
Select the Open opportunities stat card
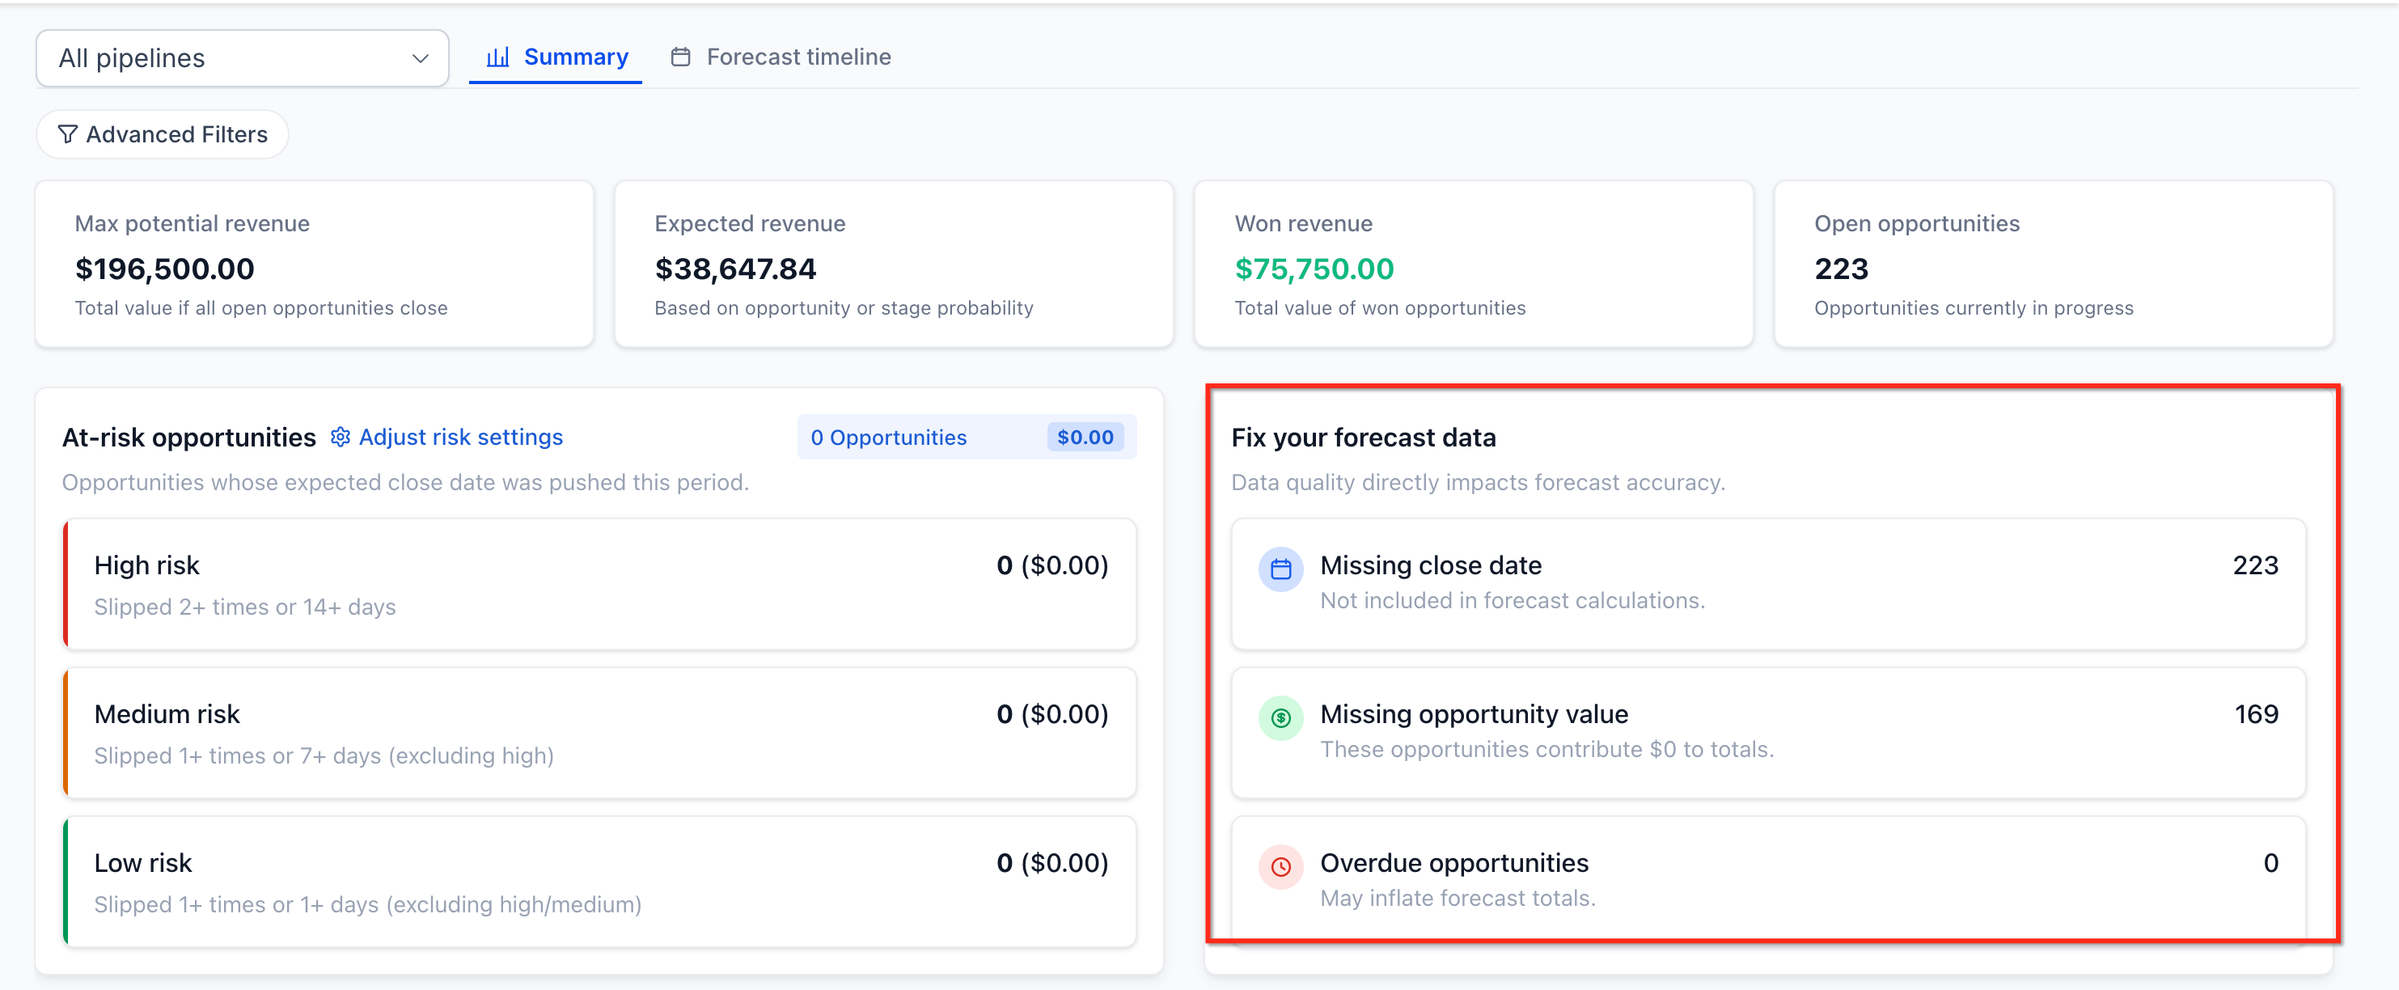click(x=2053, y=264)
